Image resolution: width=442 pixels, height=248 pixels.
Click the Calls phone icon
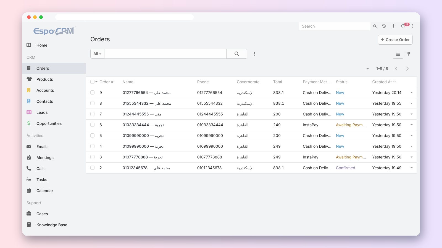click(x=29, y=168)
